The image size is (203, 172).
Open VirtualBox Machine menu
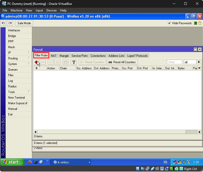pos(16,10)
